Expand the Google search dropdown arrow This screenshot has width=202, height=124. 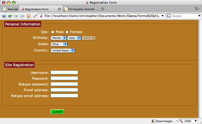(199, 16)
